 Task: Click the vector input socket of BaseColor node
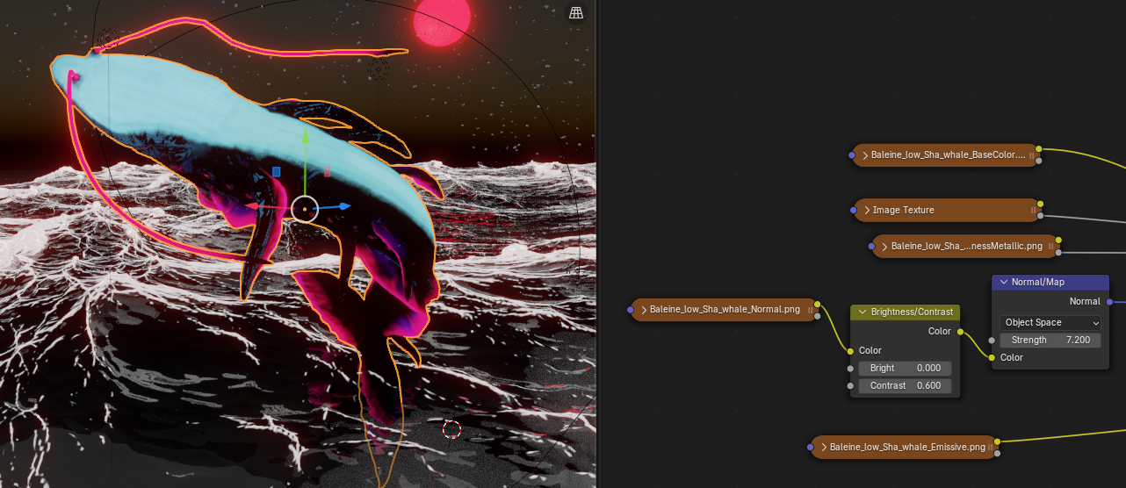pyautogui.click(x=852, y=155)
